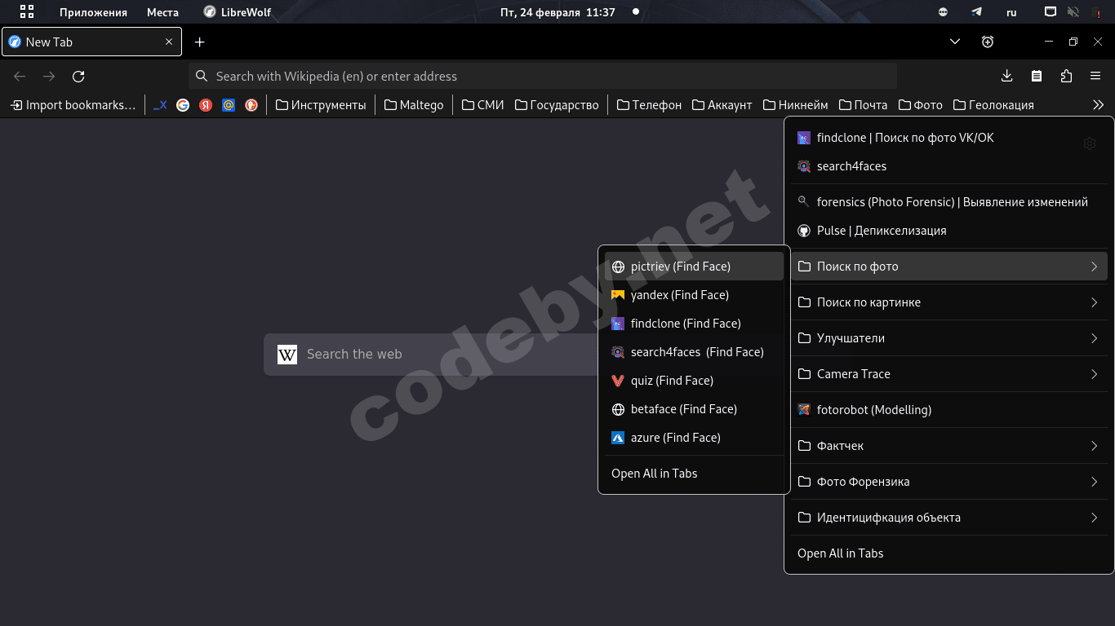Click the ru keyboard layout indicator
The height and width of the screenshot is (626, 1115).
point(1011,12)
